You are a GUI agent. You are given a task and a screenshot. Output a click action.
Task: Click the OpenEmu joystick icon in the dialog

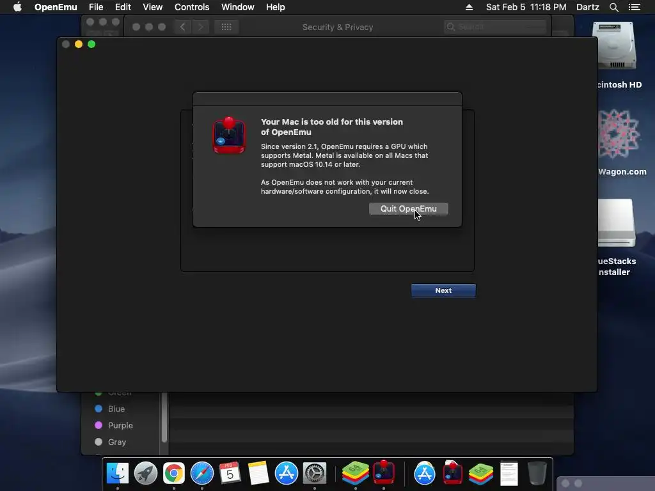coord(229,136)
